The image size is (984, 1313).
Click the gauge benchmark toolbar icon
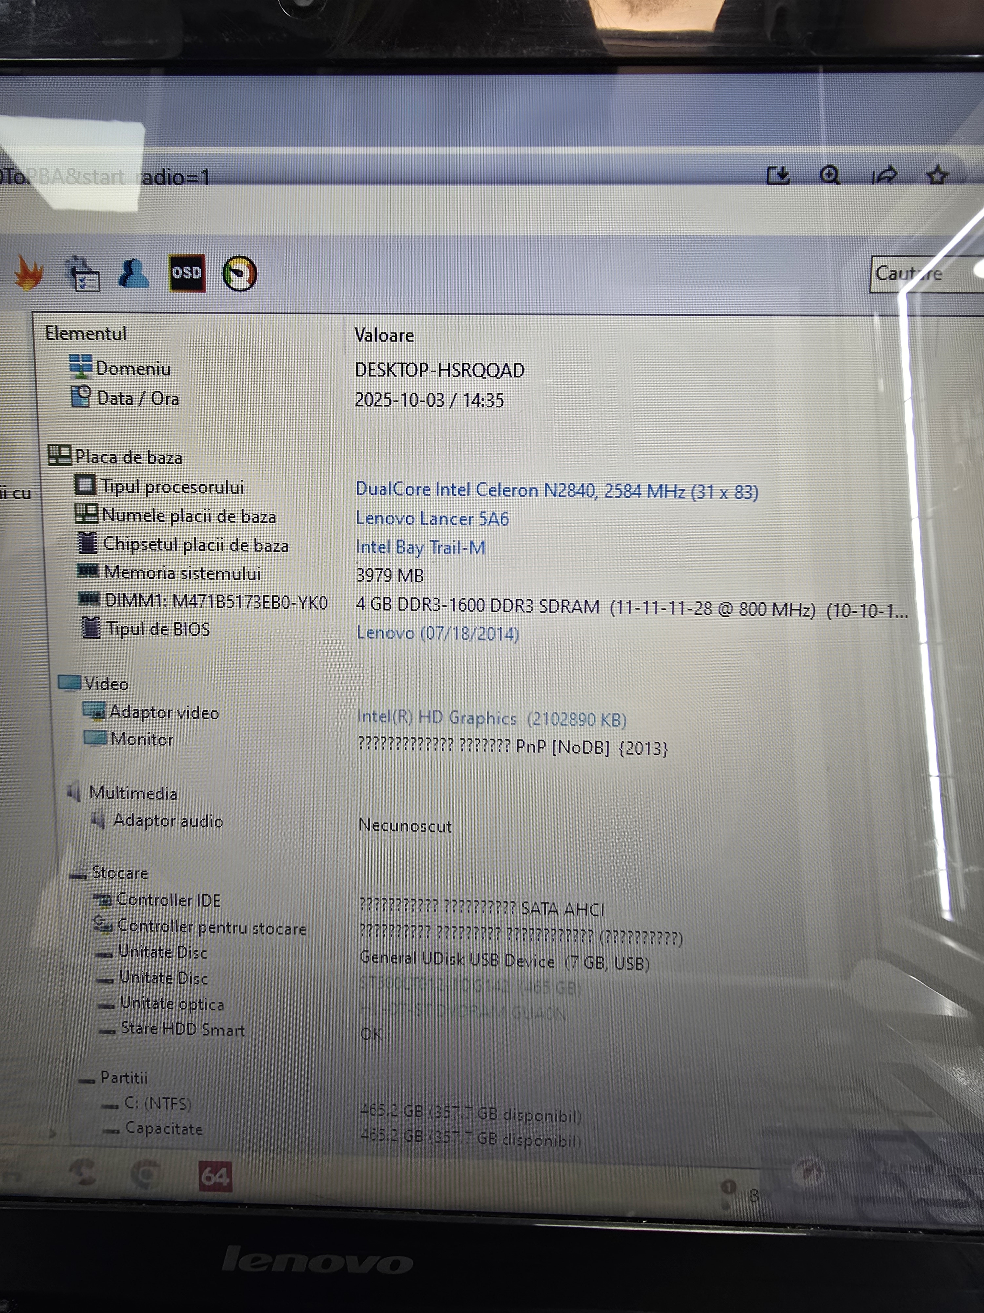click(x=239, y=274)
